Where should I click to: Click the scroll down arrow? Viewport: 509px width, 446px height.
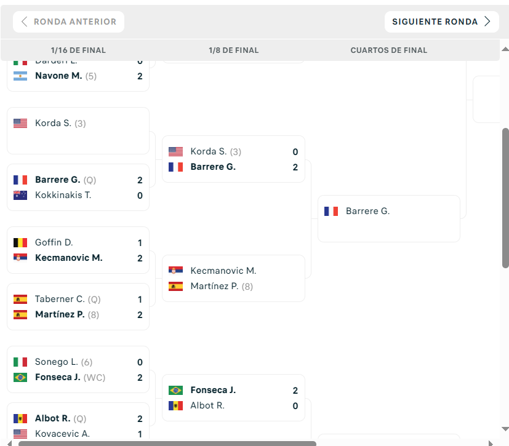[505, 429]
